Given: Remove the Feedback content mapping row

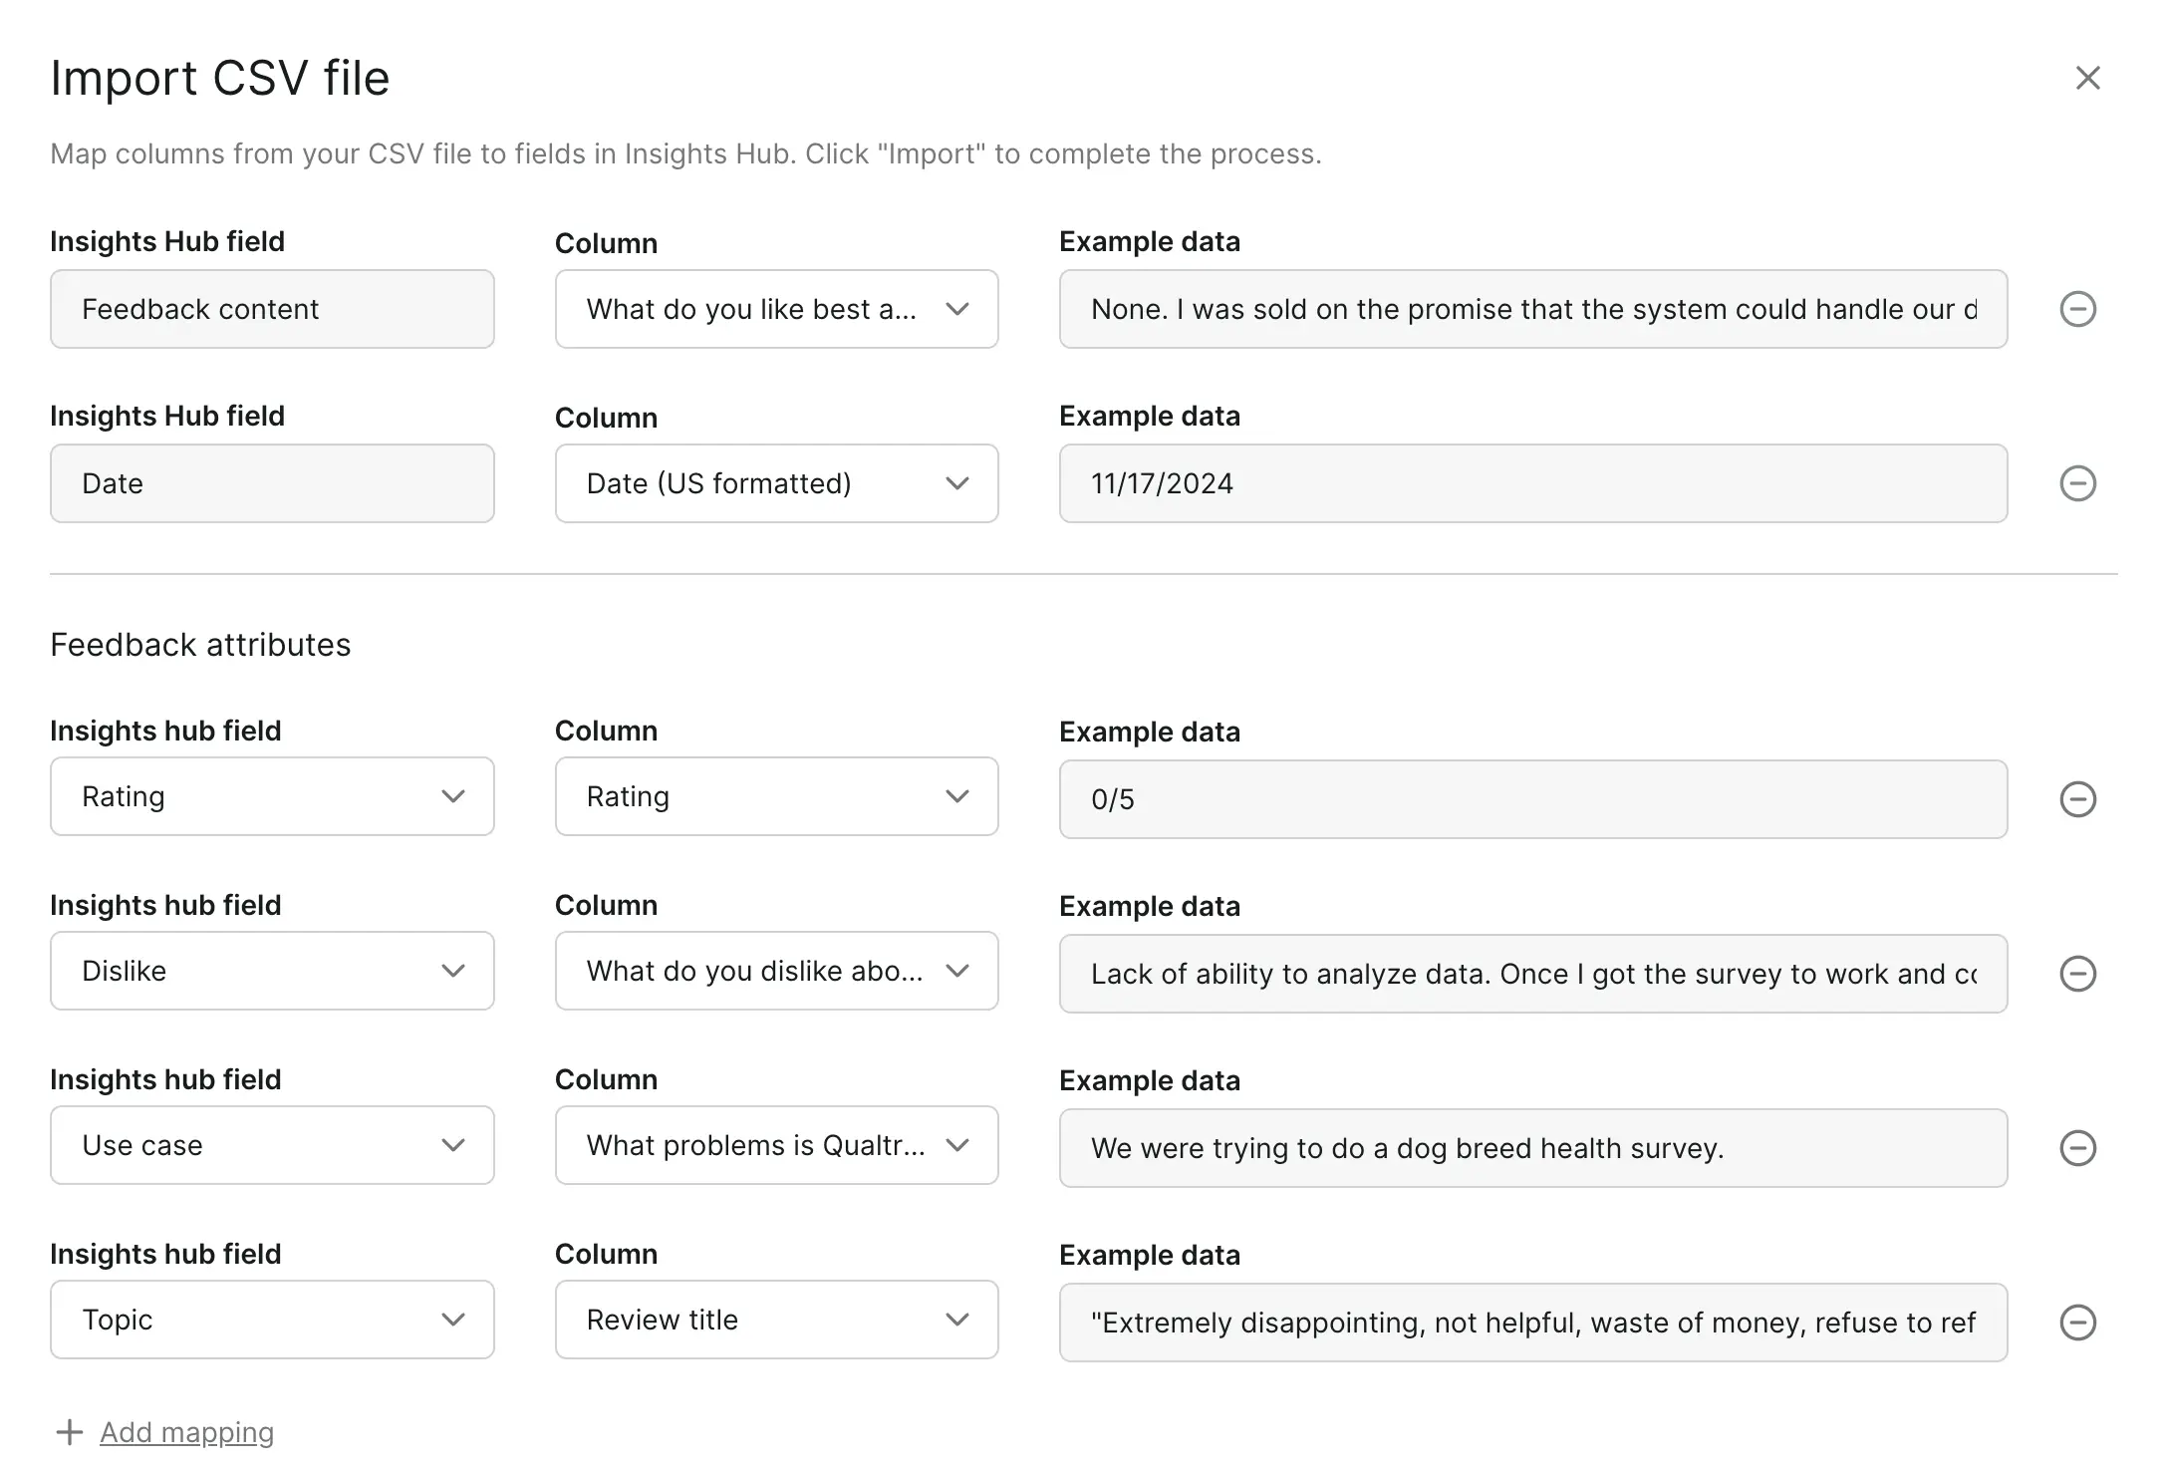Looking at the screenshot, I should (2078, 309).
